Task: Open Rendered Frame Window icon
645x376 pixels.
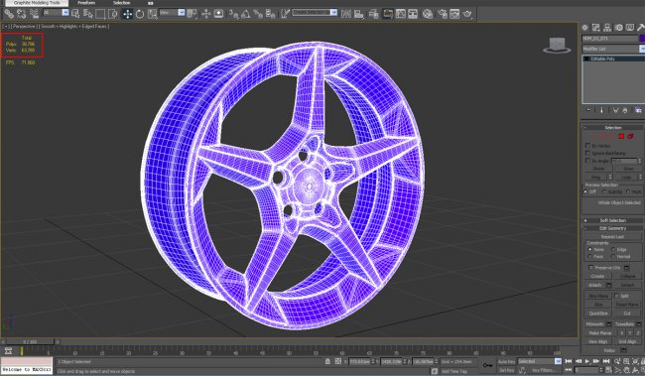Action: click(454, 14)
